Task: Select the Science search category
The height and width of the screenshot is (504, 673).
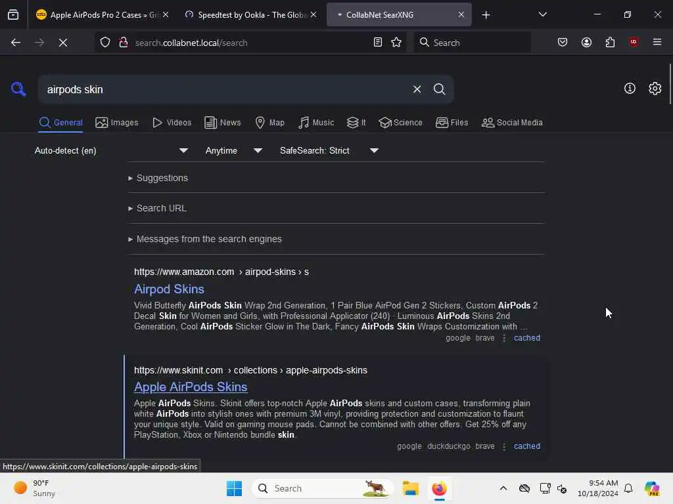Action: click(x=400, y=123)
